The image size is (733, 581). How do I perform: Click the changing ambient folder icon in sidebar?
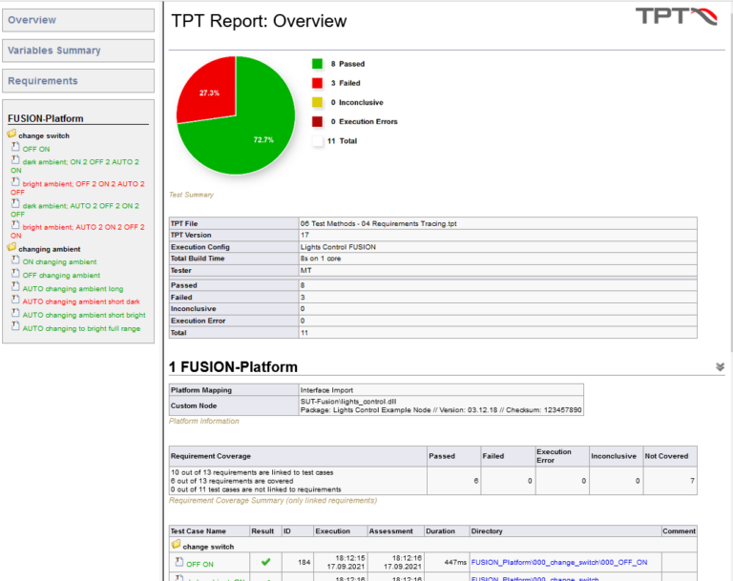tap(11, 247)
